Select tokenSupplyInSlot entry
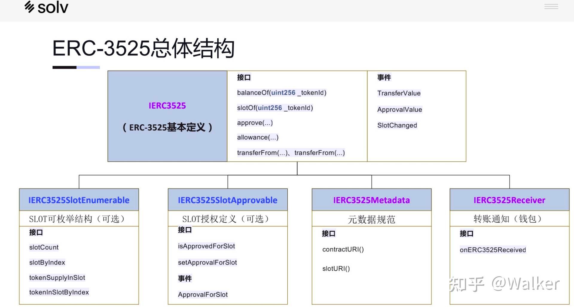The height and width of the screenshot is (307, 574). (57, 278)
